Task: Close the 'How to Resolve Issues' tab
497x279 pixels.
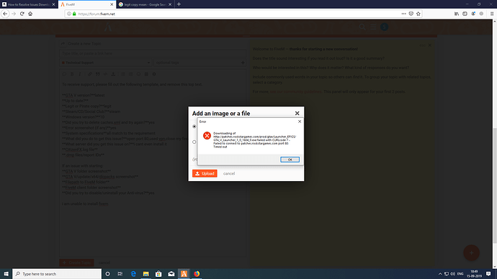Action: click(x=53, y=4)
